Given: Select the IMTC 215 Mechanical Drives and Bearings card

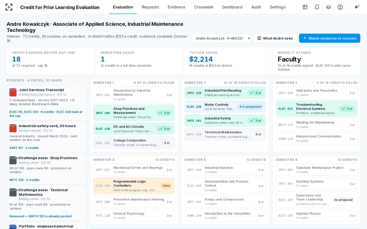Looking at the screenshot, I should pos(134,170).
